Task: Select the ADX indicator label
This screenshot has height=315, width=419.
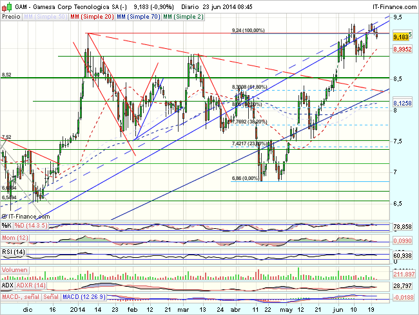Action: [7, 284]
